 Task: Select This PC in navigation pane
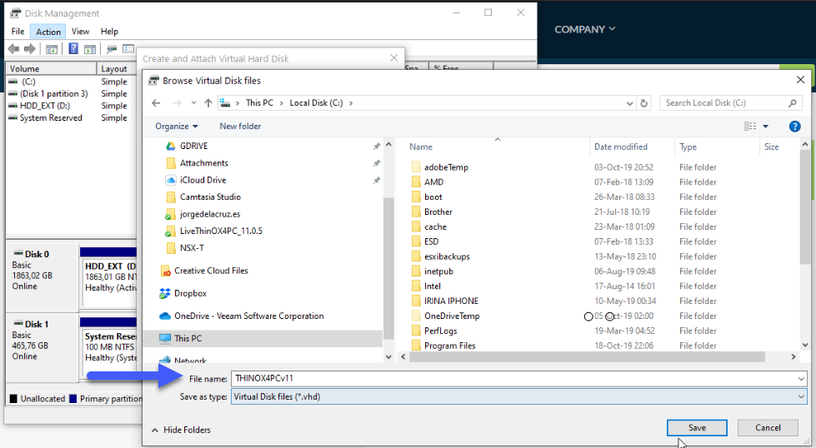[x=188, y=338]
